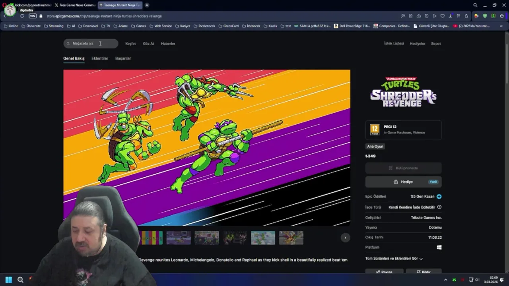This screenshot has width=509, height=286.
Task: Click the address bar URL
Action: [104, 16]
